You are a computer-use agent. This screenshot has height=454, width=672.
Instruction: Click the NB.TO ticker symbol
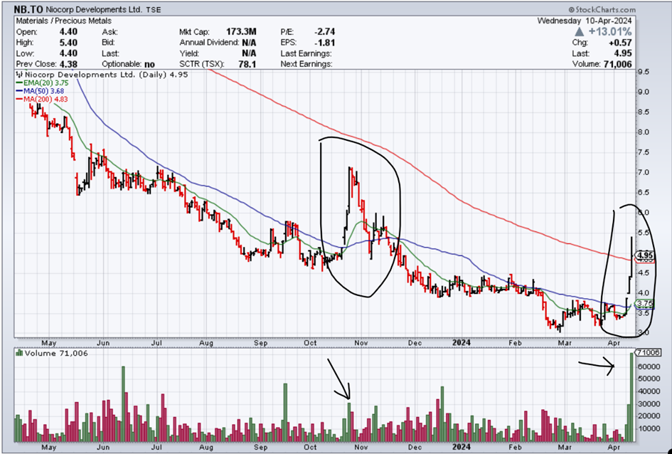click(28, 9)
